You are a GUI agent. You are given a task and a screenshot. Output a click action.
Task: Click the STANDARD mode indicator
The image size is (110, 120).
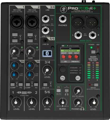[x=80, y=68]
